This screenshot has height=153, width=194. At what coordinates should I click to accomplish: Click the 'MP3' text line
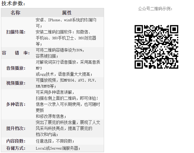click(x=39, y=68)
